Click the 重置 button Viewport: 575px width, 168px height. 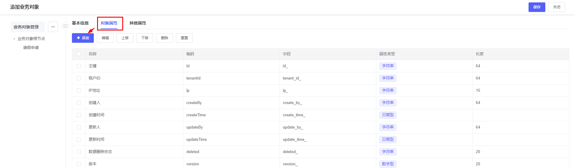point(184,38)
